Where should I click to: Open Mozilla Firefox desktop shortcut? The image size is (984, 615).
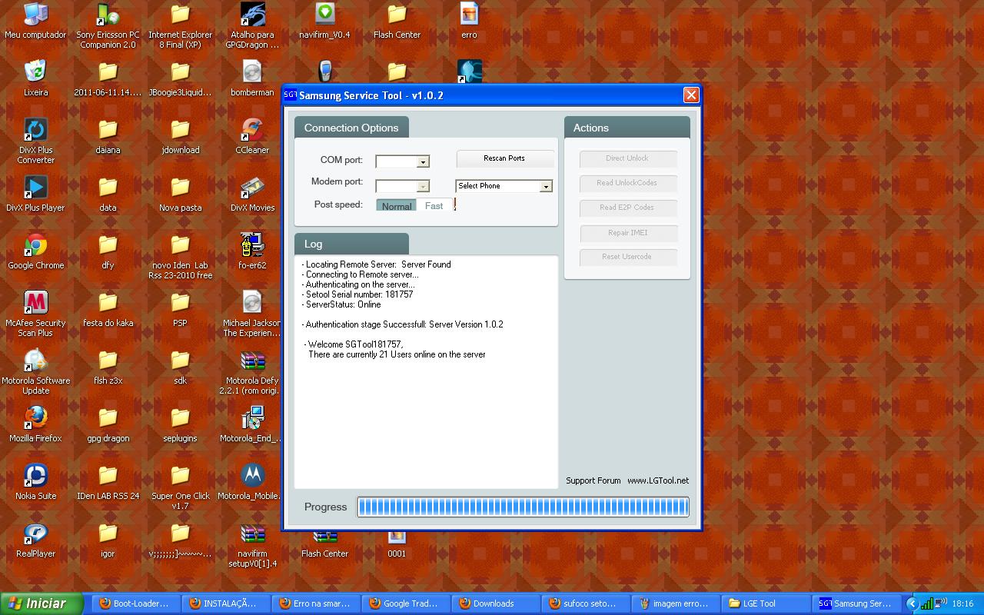35,424
